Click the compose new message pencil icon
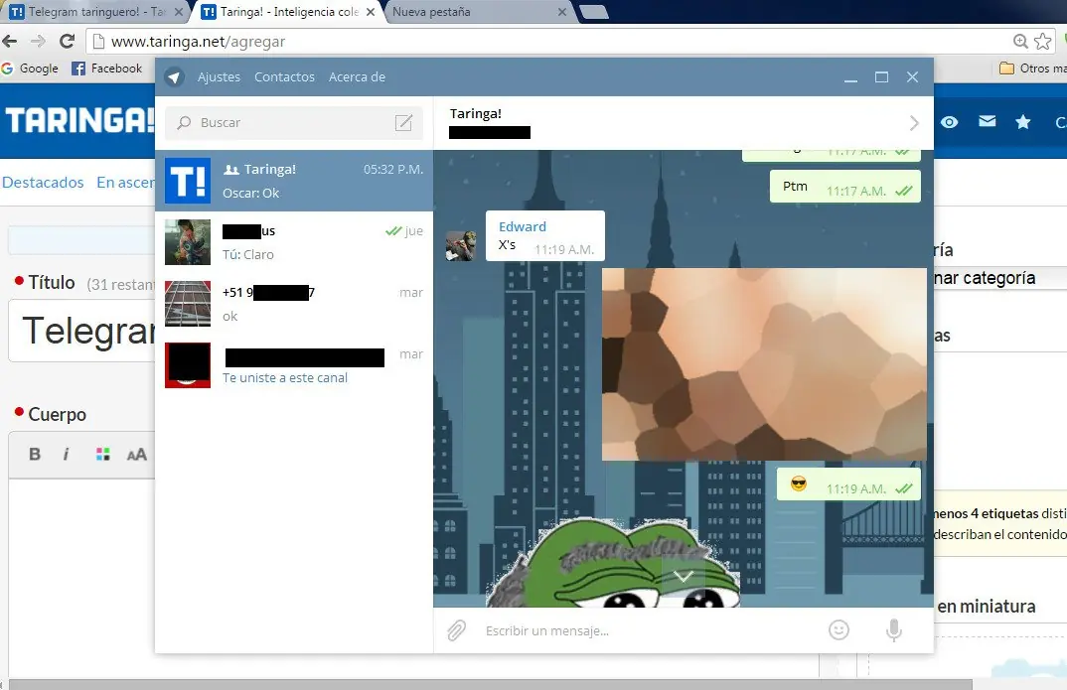The height and width of the screenshot is (690, 1067). pos(403,122)
